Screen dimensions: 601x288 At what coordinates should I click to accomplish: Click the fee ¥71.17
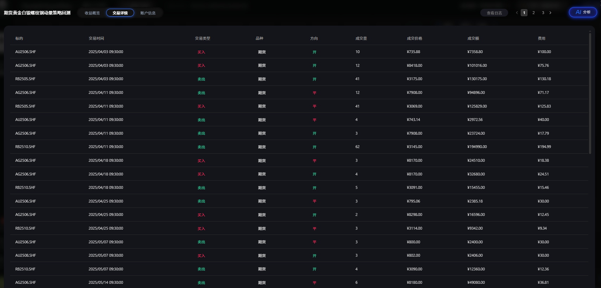tap(543, 92)
